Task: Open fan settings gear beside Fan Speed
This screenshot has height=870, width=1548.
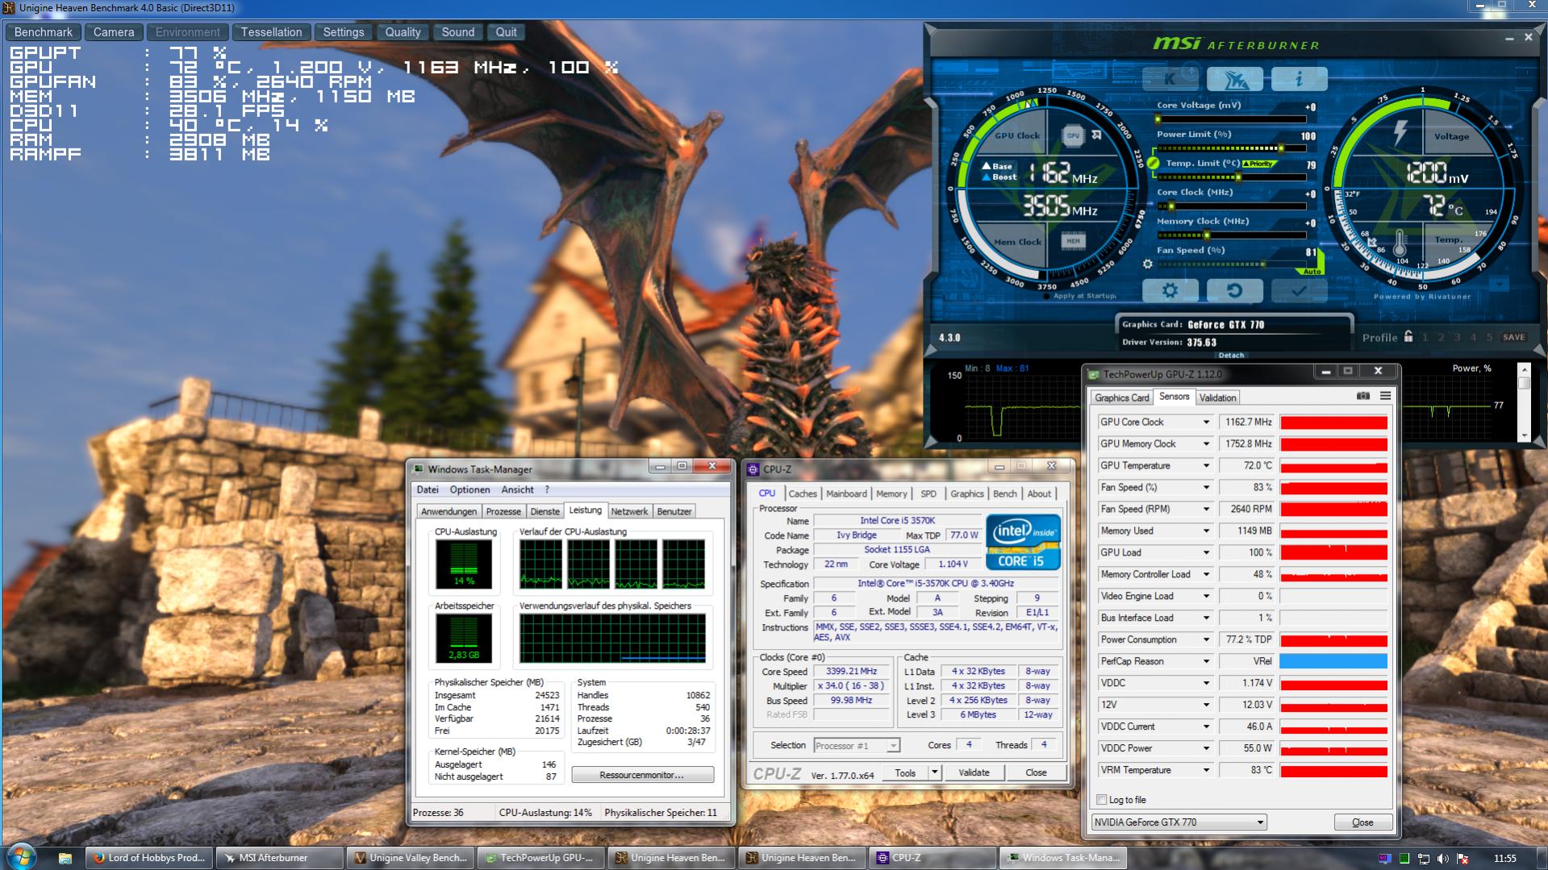Action: [1148, 264]
